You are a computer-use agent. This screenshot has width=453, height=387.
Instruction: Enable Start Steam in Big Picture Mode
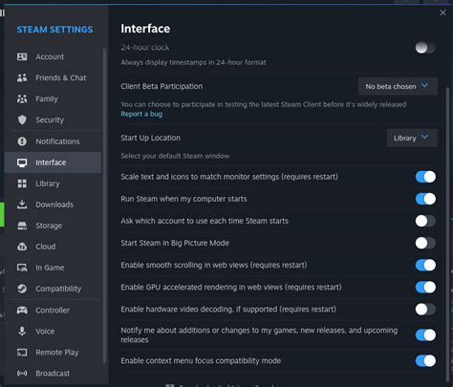pyautogui.click(x=425, y=243)
